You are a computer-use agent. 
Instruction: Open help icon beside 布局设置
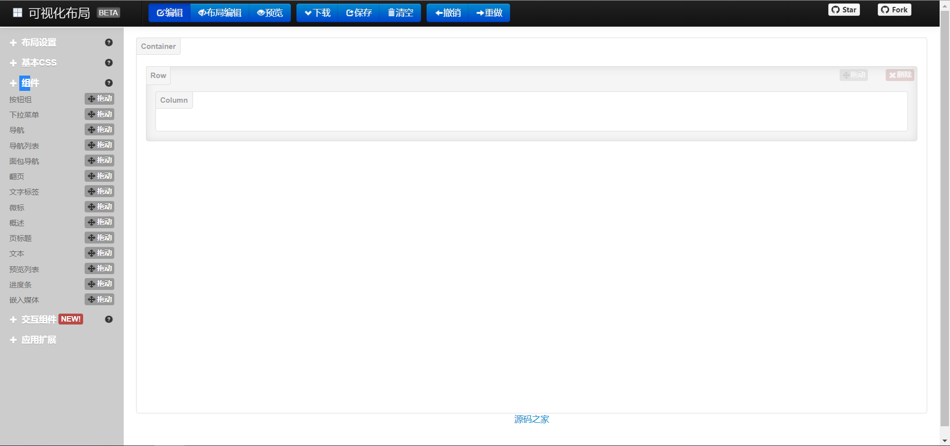pyautogui.click(x=109, y=42)
